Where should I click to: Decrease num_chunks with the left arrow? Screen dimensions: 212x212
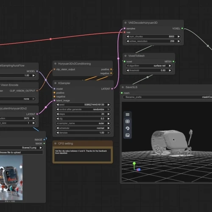coord(128,36)
